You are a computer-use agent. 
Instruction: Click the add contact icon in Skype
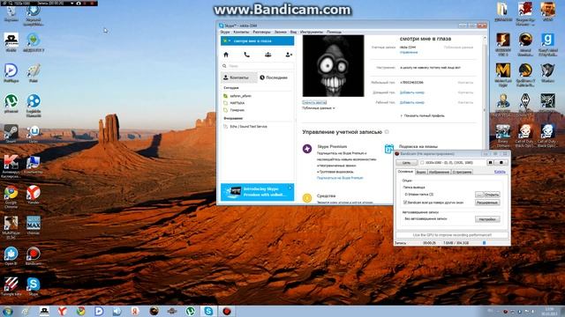click(289, 55)
